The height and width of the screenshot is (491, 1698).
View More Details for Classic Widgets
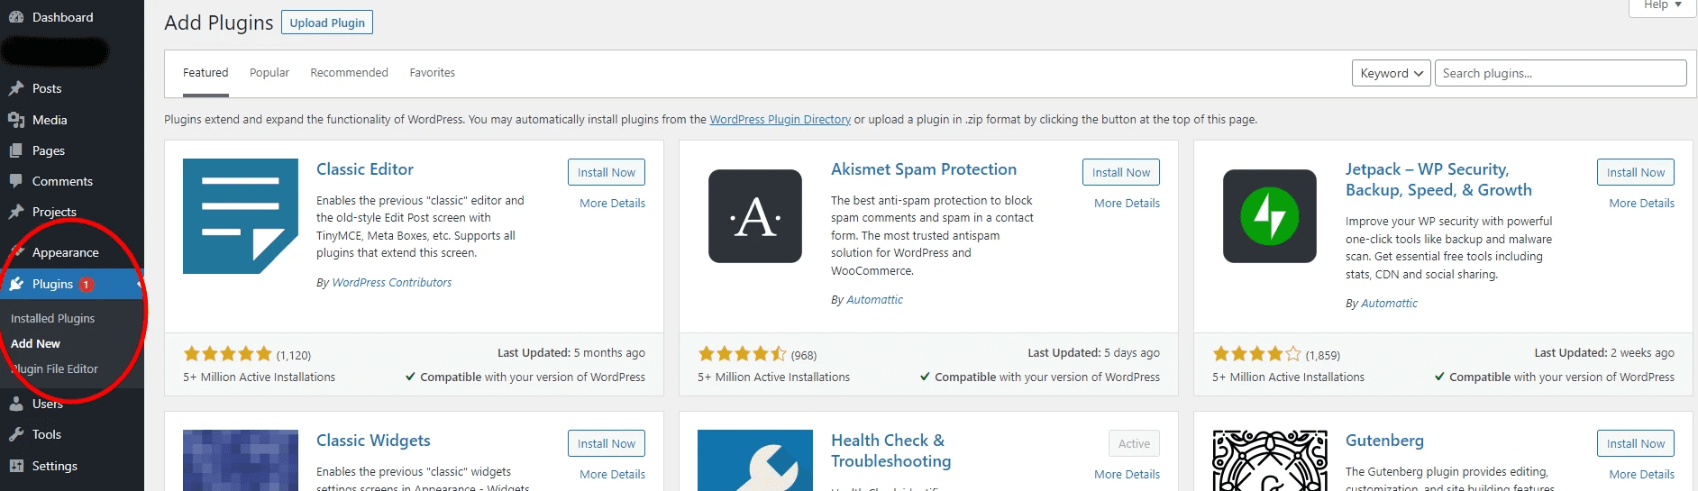tap(612, 475)
